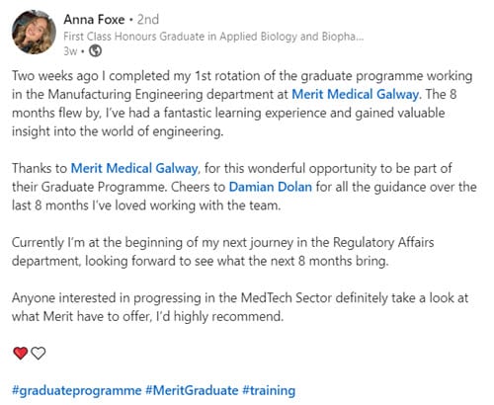Open Merit Medical Galway link after 'Thanks to'
Image resolution: width=494 pixels, height=405 pixels.
tap(134, 168)
